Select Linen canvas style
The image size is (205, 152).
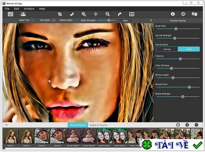pos(189,49)
